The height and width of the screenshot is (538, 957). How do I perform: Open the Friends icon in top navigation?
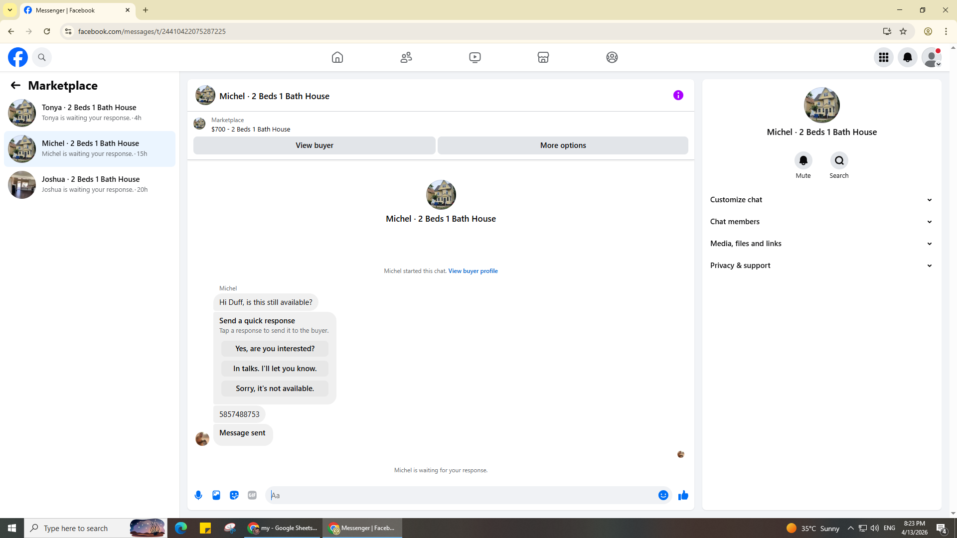click(x=406, y=57)
